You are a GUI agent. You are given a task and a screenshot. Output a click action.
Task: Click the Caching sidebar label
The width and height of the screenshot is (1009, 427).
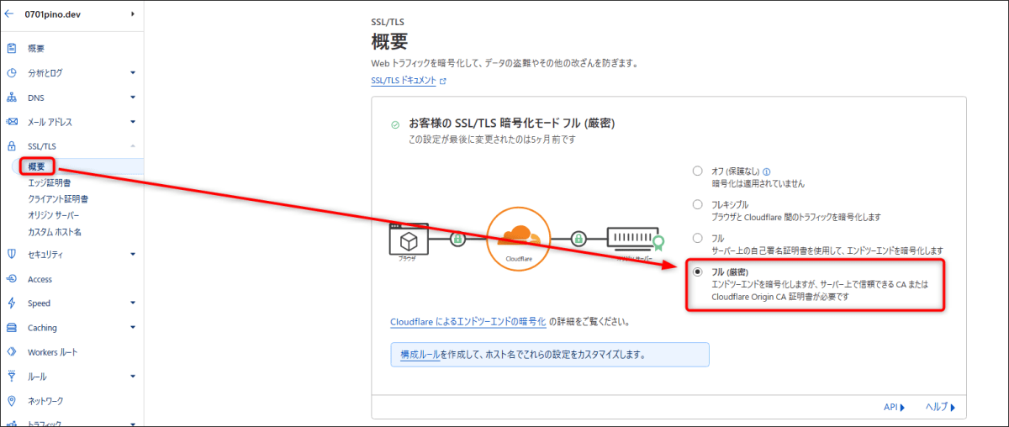(42, 328)
